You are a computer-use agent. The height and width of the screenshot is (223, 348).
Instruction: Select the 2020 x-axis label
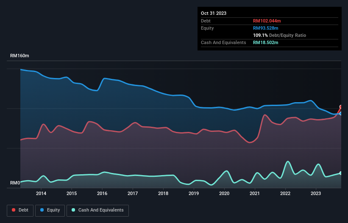pyautogui.click(x=224, y=193)
